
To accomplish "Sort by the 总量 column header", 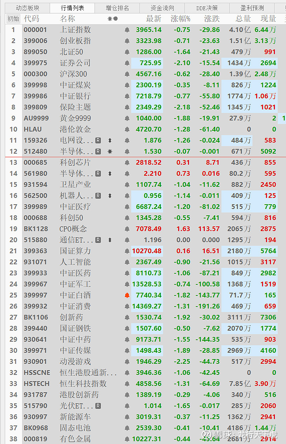I will pos(243,19).
